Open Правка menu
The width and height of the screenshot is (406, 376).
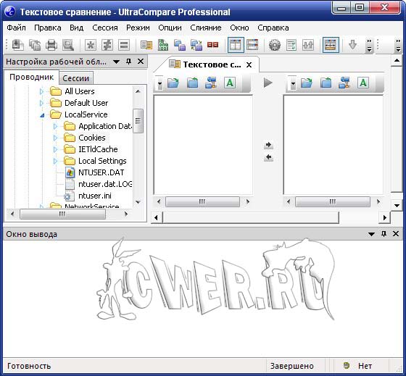point(48,28)
